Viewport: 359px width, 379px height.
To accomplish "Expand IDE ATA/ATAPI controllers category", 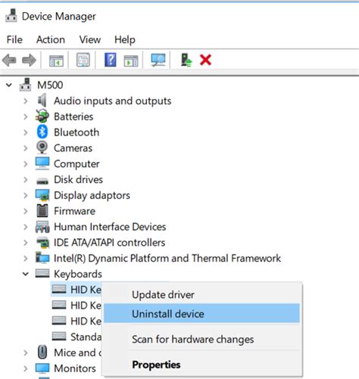I will pyautogui.click(x=26, y=243).
